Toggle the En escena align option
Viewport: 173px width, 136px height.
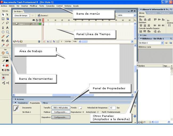click(x=169, y=25)
